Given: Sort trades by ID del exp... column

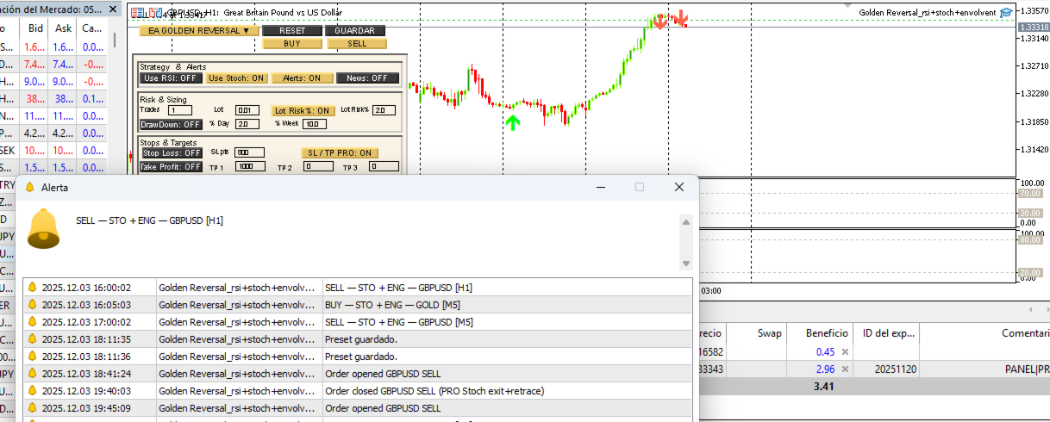Looking at the screenshot, I should point(886,332).
